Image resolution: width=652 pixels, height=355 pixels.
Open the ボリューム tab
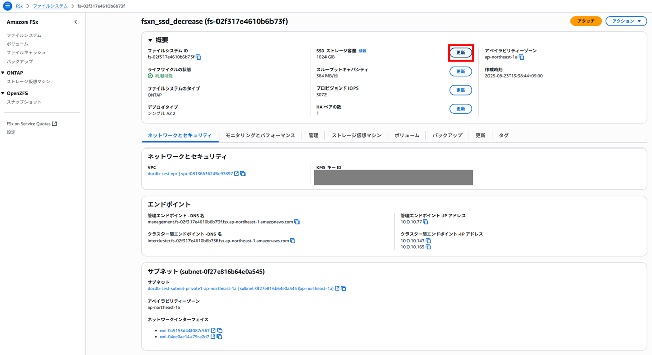click(x=407, y=135)
